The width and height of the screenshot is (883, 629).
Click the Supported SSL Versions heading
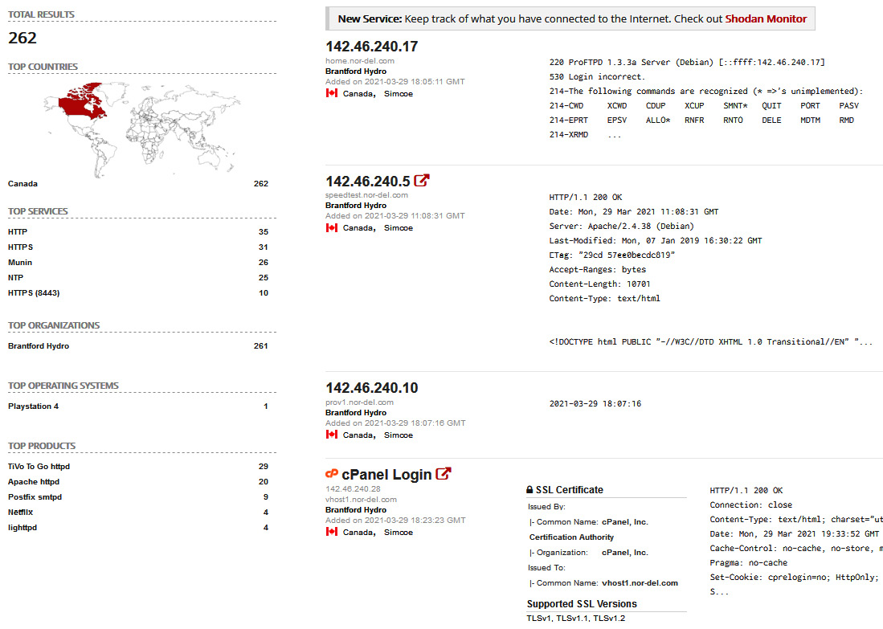click(x=582, y=603)
